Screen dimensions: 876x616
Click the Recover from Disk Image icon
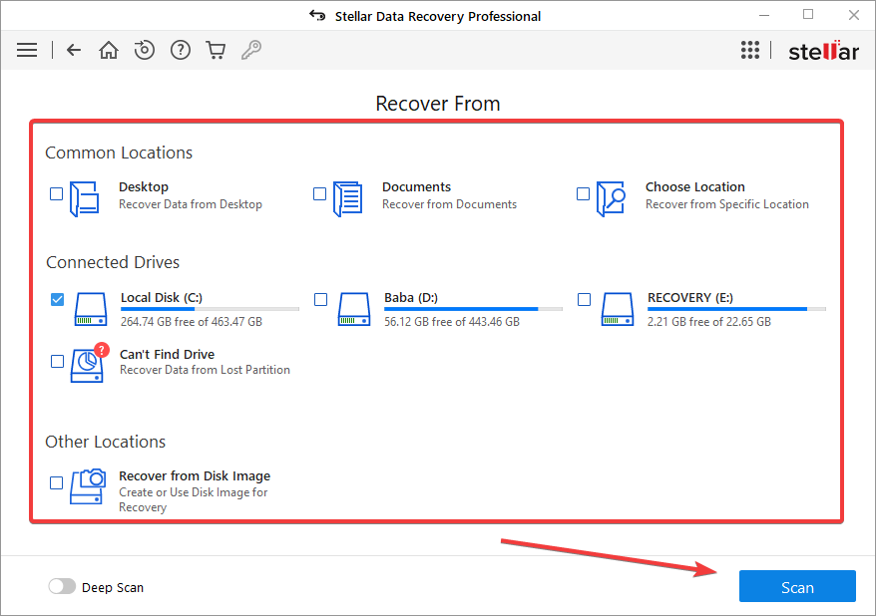click(x=88, y=486)
